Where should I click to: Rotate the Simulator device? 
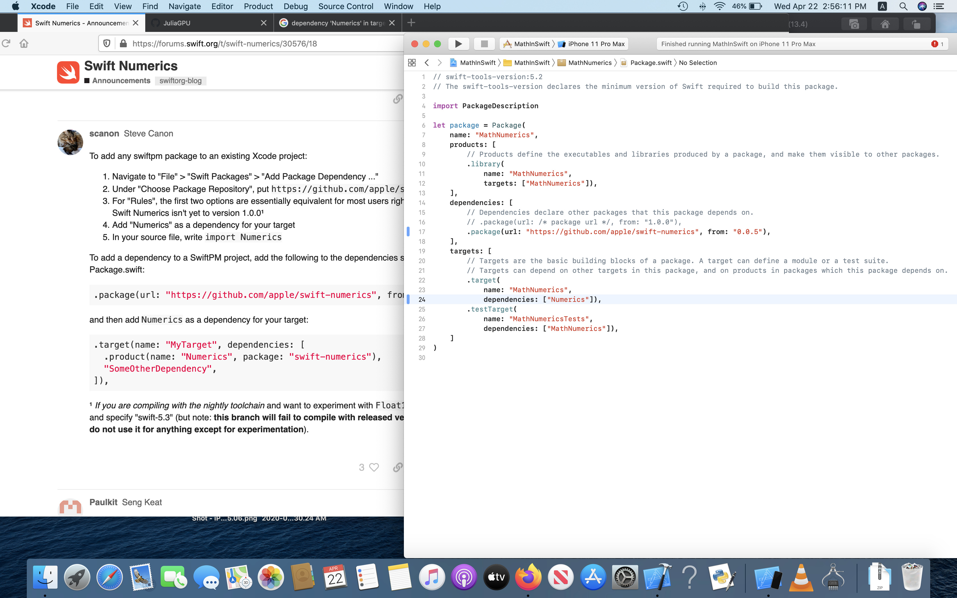tap(916, 24)
